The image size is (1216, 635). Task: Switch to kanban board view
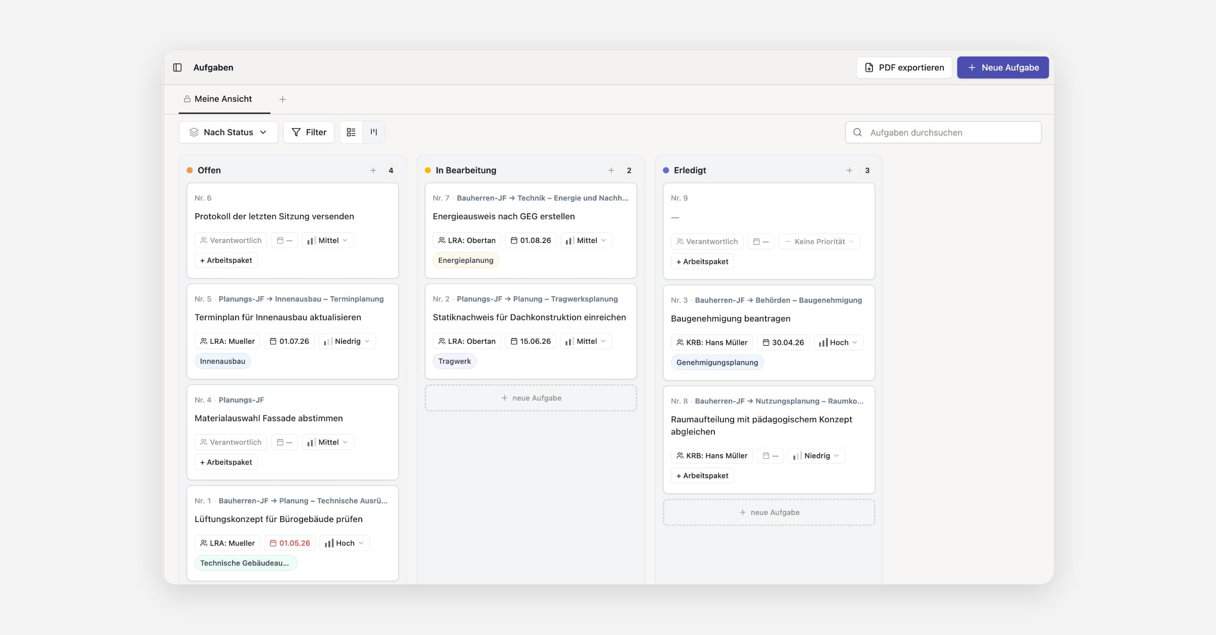(x=374, y=132)
